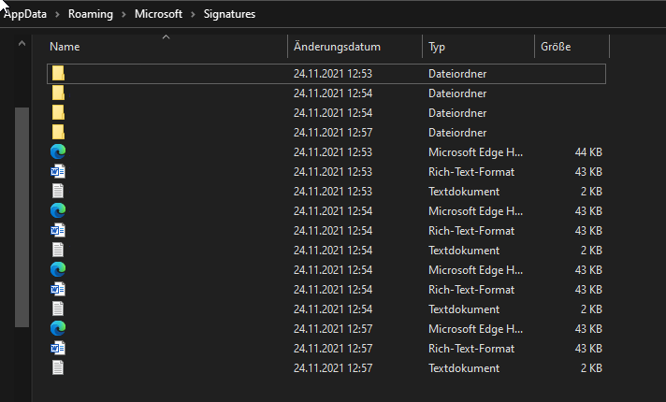Select the Textdokument icon modified at 12:54

[x=58, y=250]
